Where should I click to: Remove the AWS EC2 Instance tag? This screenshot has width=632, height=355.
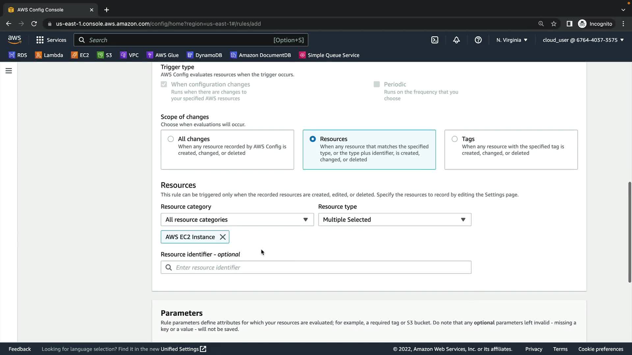coord(223,237)
